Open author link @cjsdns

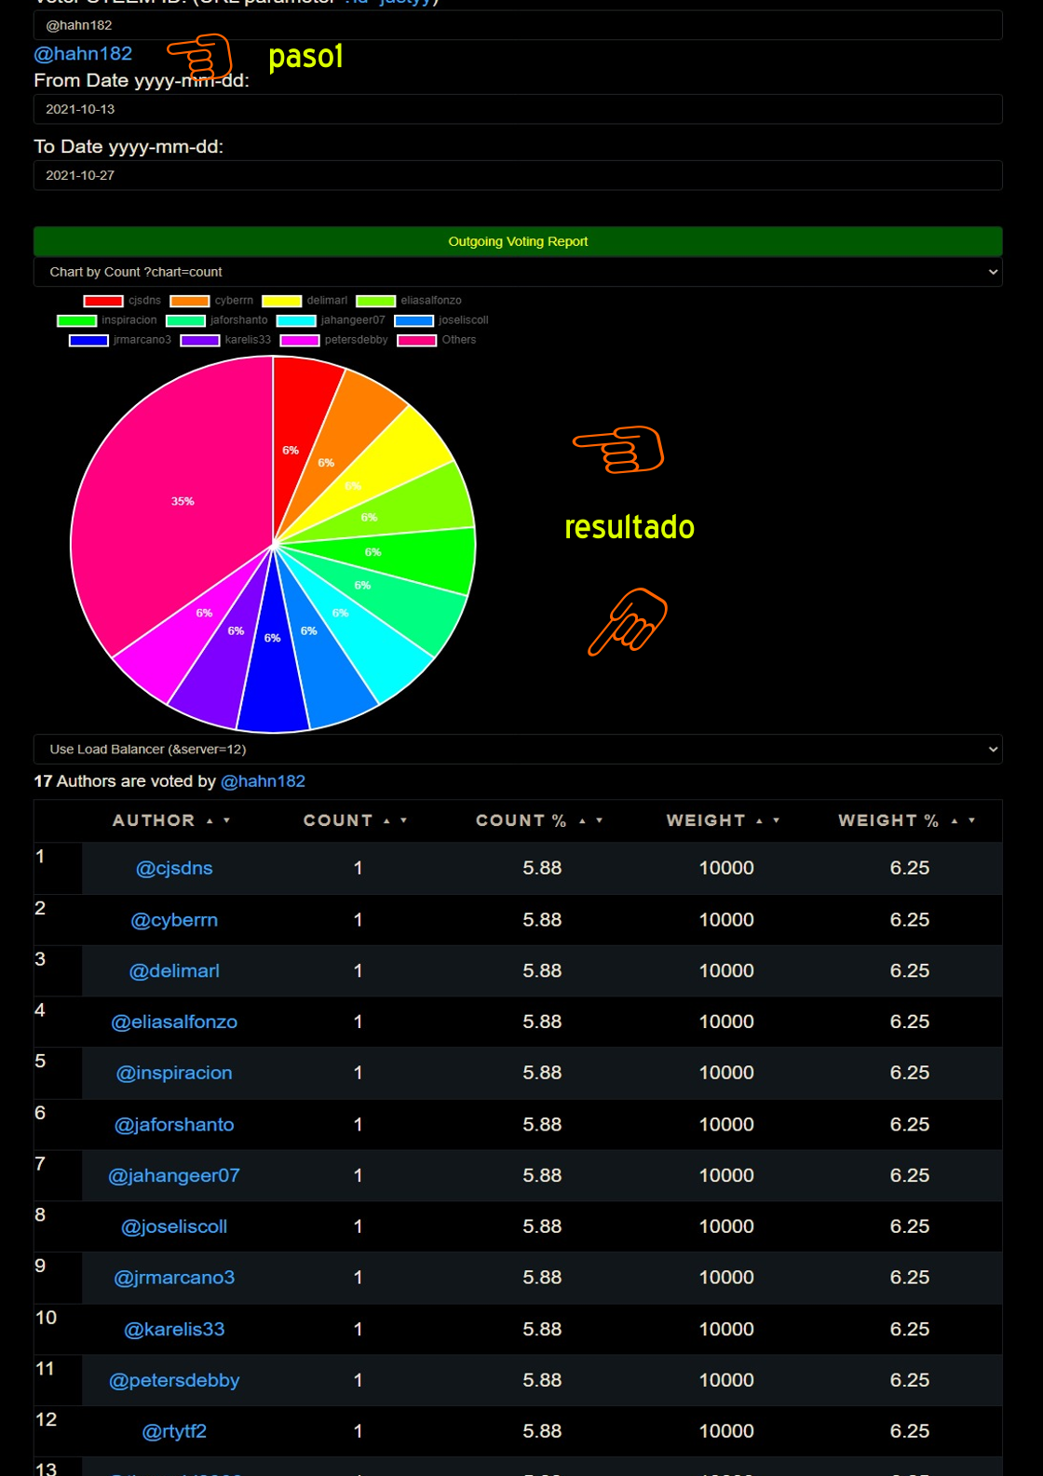[x=174, y=868]
